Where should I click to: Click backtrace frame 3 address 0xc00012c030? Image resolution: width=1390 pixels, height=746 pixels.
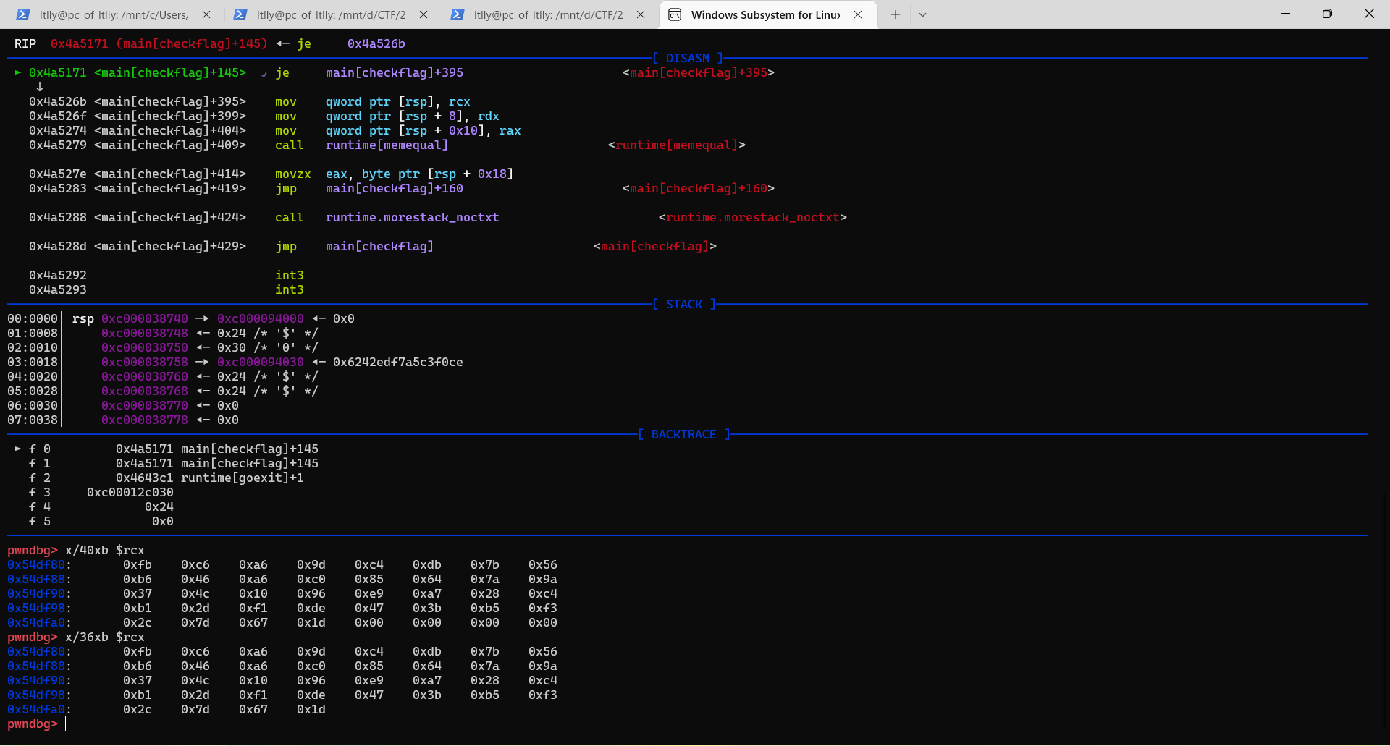click(x=130, y=492)
